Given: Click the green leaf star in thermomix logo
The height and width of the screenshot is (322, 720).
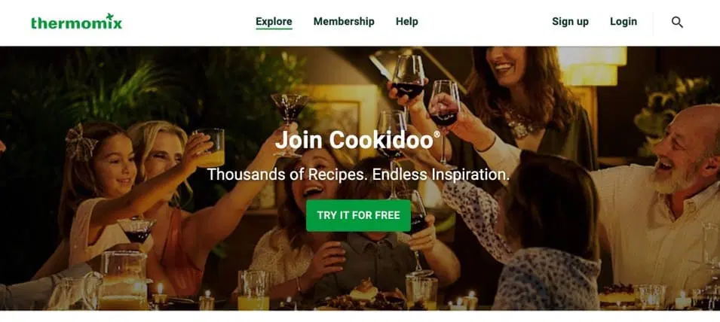Looking at the screenshot, I should 110,17.
